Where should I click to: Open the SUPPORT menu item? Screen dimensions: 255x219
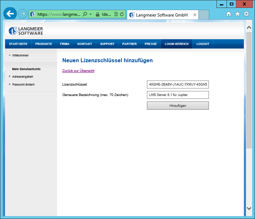pos(107,44)
